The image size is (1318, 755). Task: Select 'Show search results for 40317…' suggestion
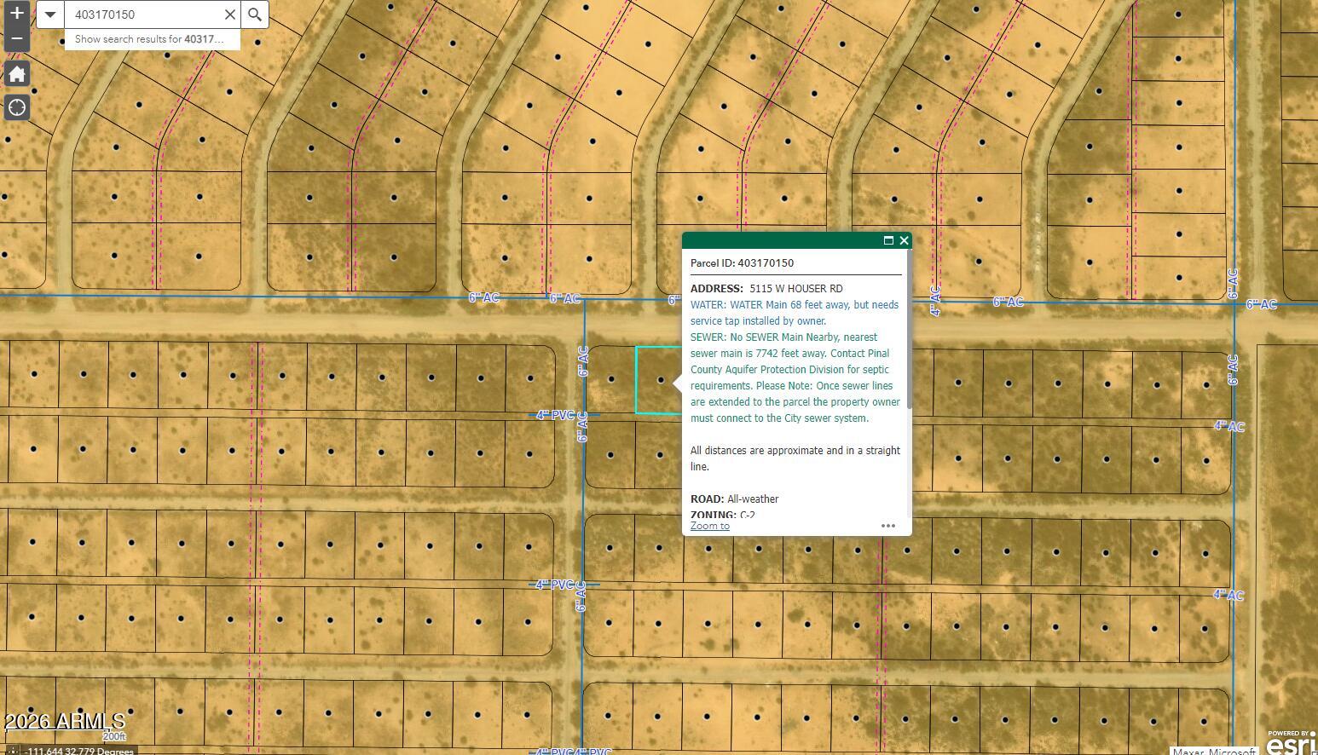(152, 39)
